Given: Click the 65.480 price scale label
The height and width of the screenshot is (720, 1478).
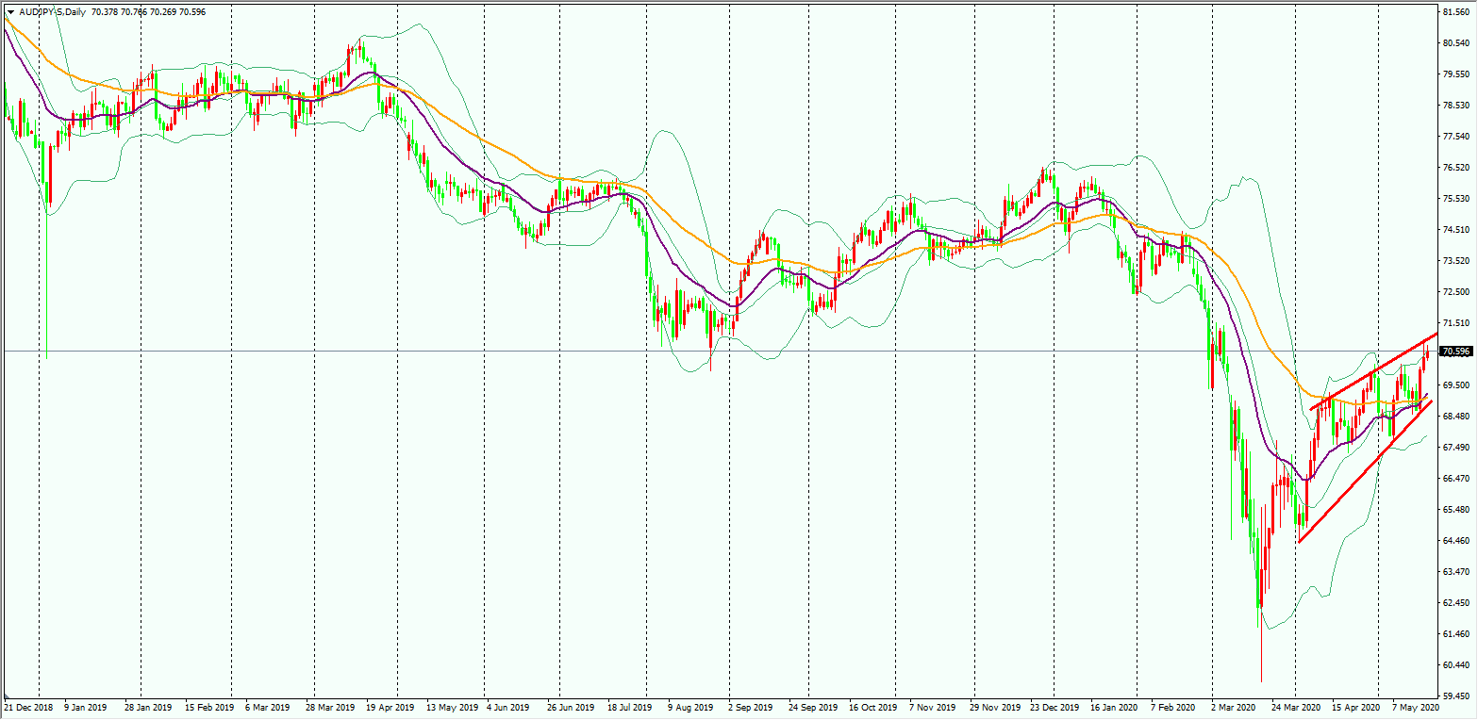Looking at the screenshot, I should pyautogui.click(x=1456, y=509).
